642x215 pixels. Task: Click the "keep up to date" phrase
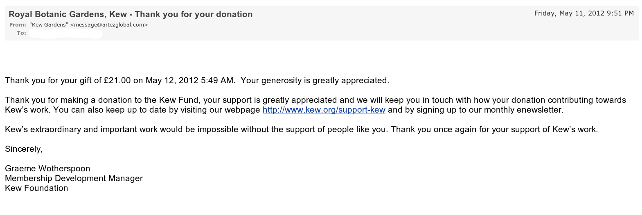(x=133, y=110)
